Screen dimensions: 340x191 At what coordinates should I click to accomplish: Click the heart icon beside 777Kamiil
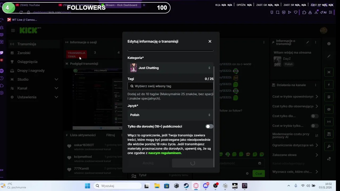69,170
